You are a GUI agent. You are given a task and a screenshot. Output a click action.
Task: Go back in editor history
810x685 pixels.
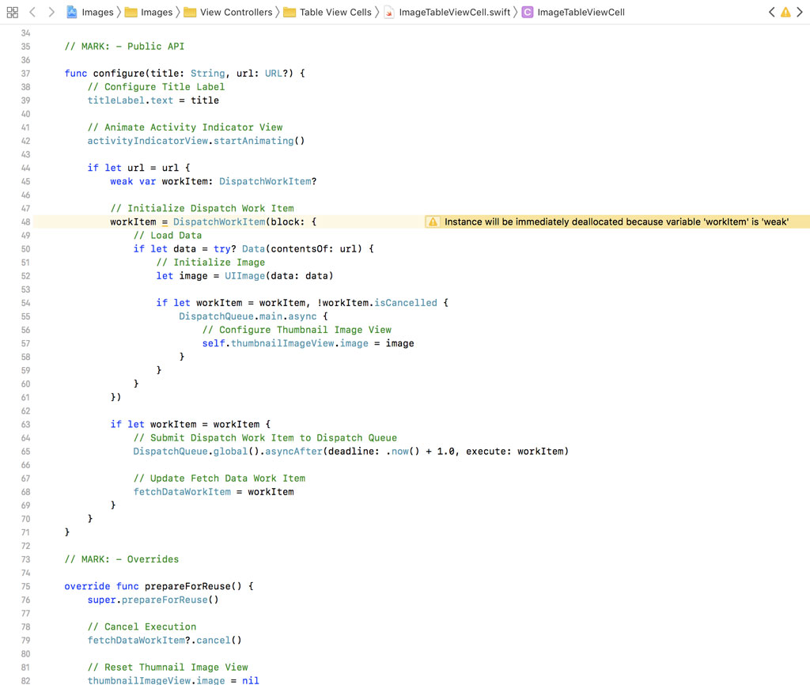tap(32, 12)
